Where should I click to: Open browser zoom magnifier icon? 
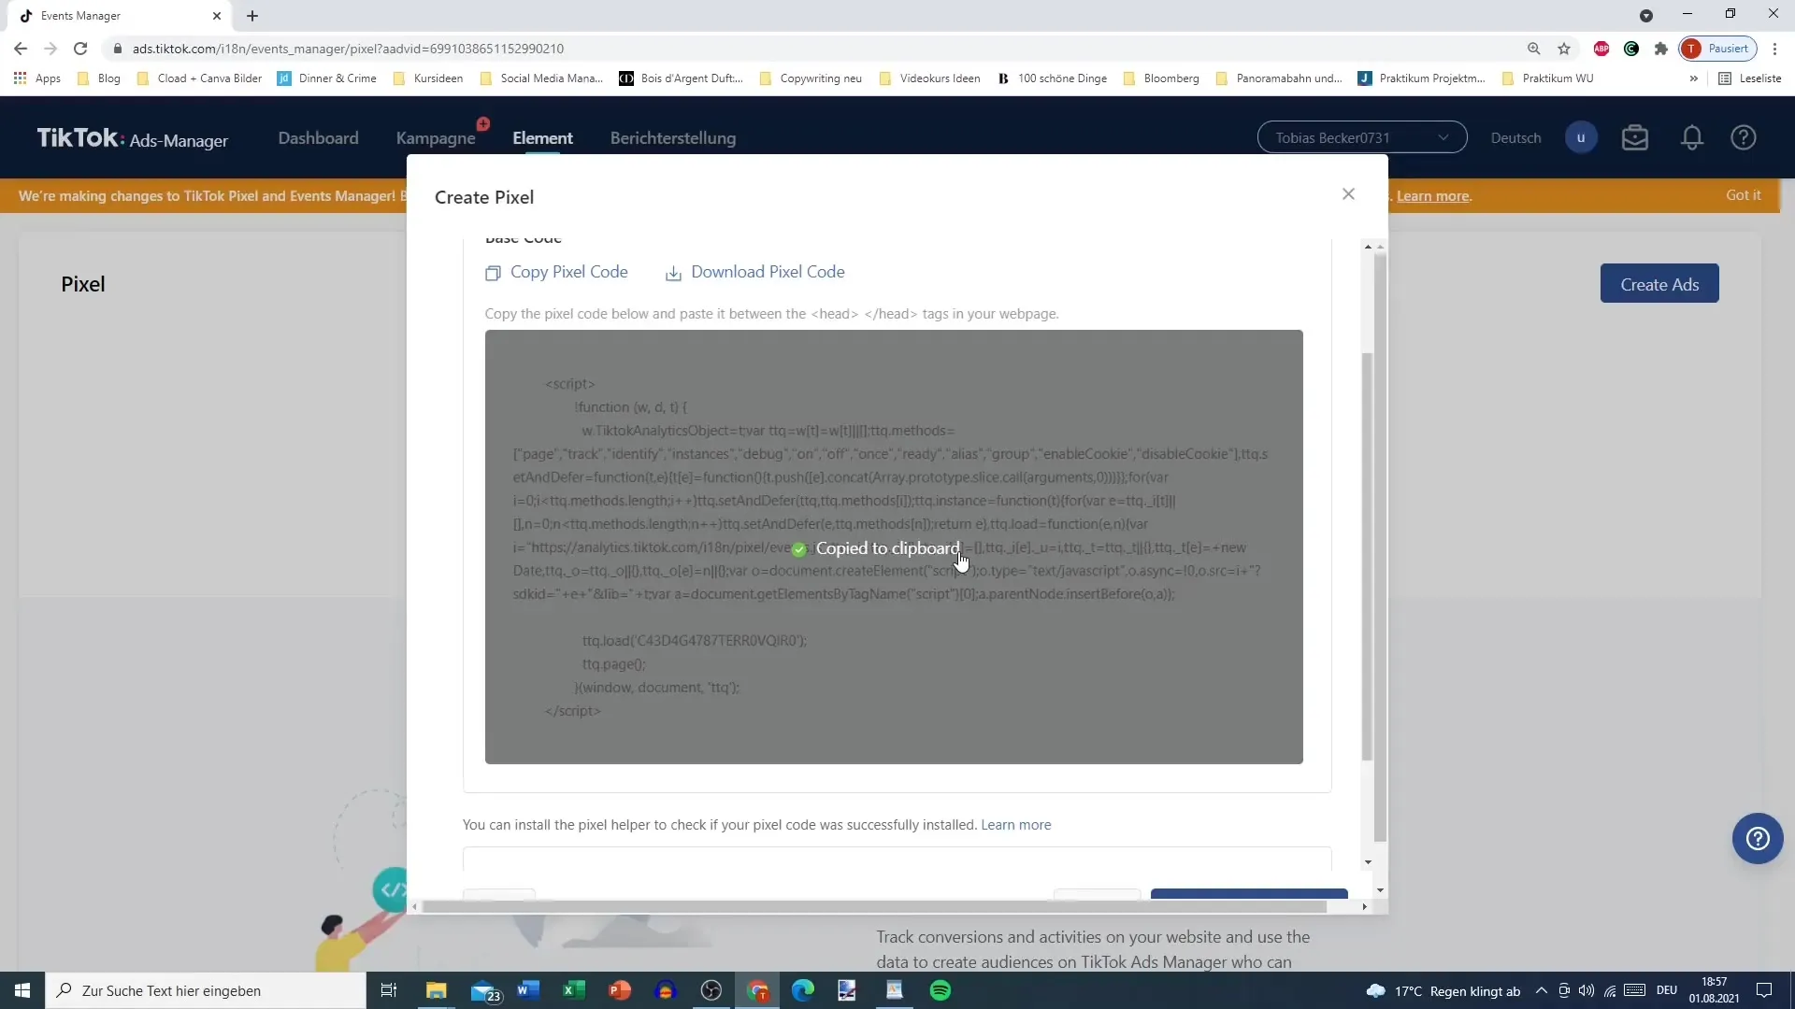1533,49
